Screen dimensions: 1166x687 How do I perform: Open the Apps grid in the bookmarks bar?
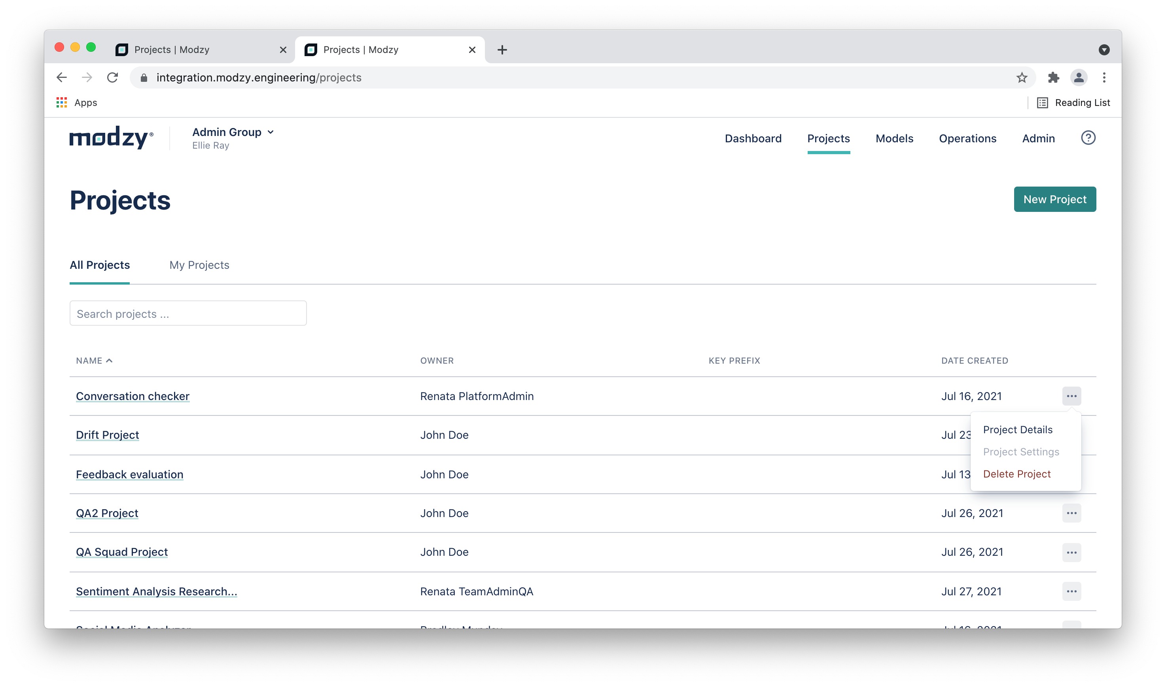point(62,103)
